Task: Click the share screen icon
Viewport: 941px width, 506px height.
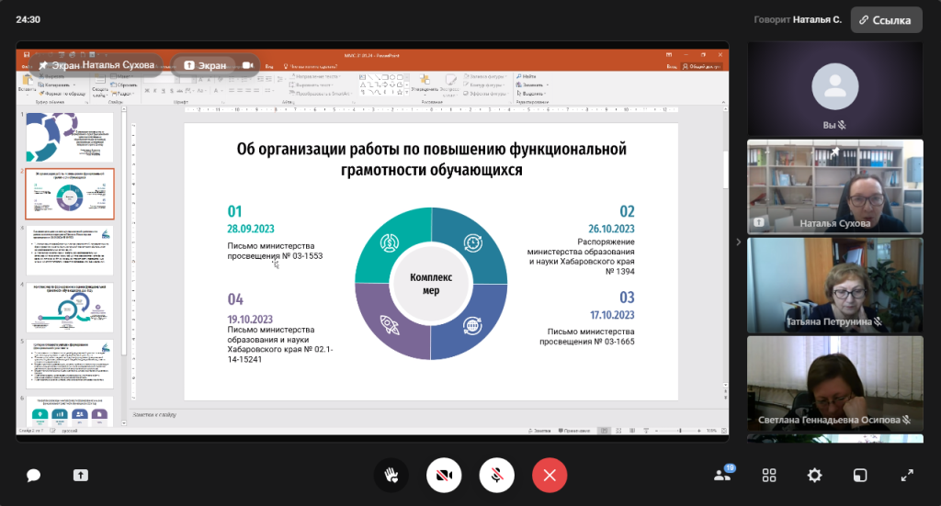Action: (x=80, y=475)
